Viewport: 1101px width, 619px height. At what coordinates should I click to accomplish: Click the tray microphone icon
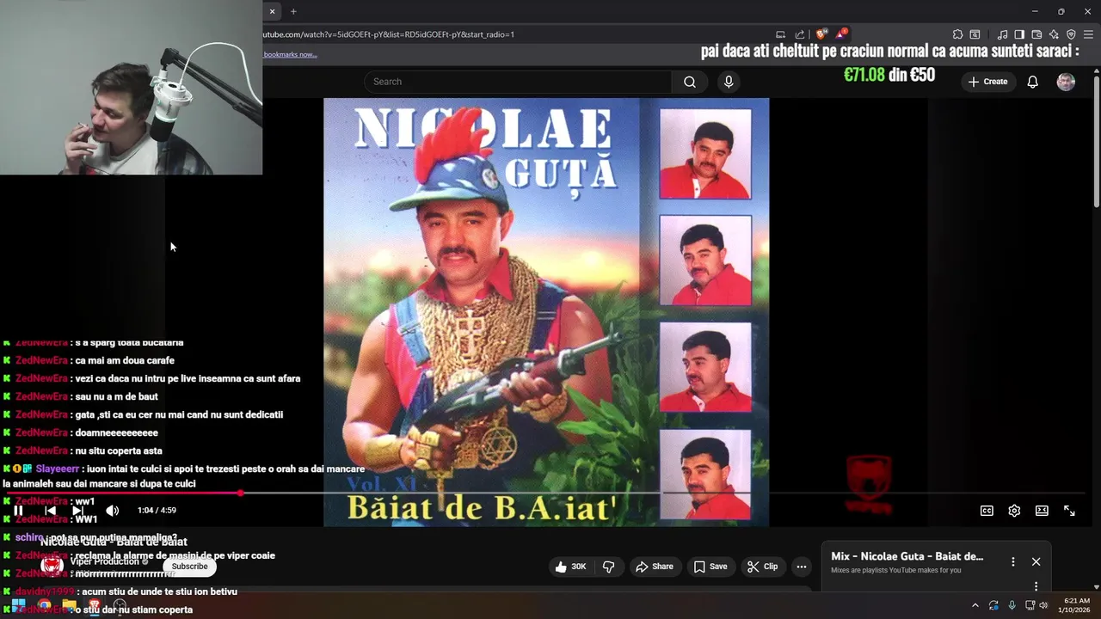[1012, 605]
